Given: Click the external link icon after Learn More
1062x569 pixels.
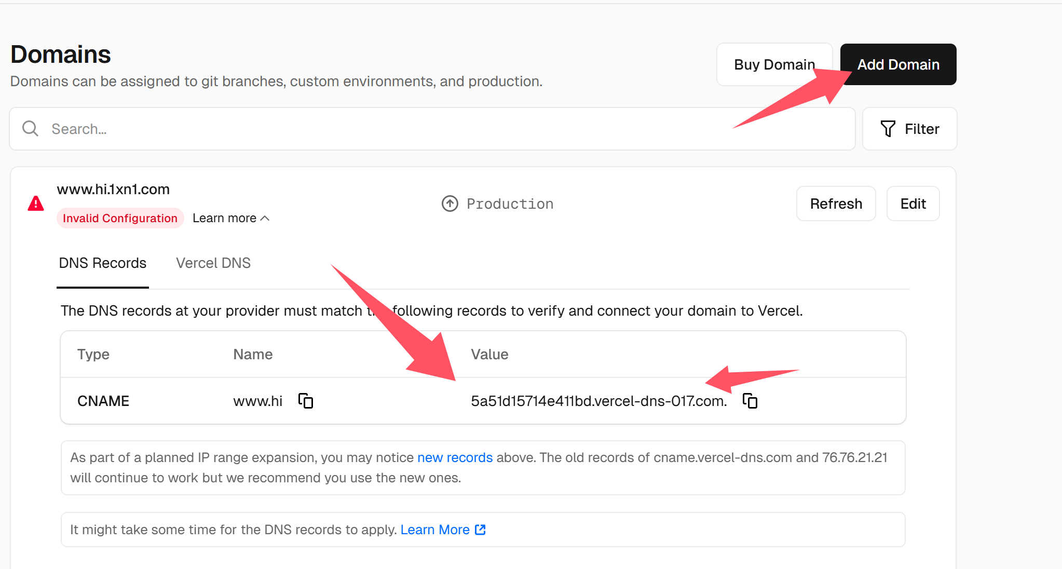Looking at the screenshot, I should pos(480,530).
